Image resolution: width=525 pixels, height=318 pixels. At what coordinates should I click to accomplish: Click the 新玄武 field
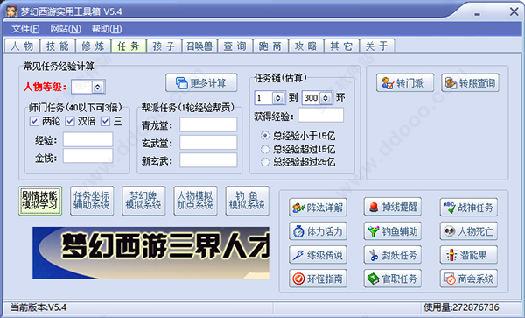tap(208, 160)
